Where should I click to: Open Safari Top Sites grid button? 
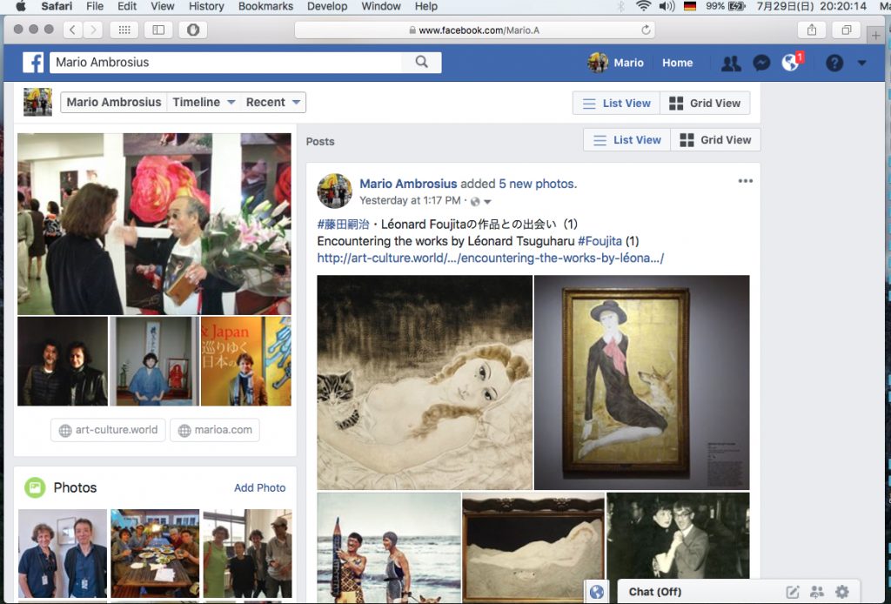tap(124, 30)
